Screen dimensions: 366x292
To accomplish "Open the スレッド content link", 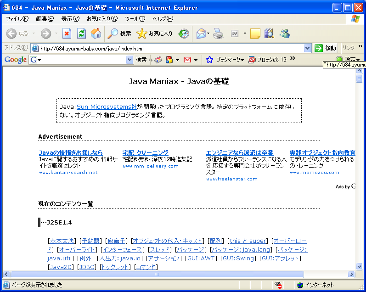I will pos(160,250).
